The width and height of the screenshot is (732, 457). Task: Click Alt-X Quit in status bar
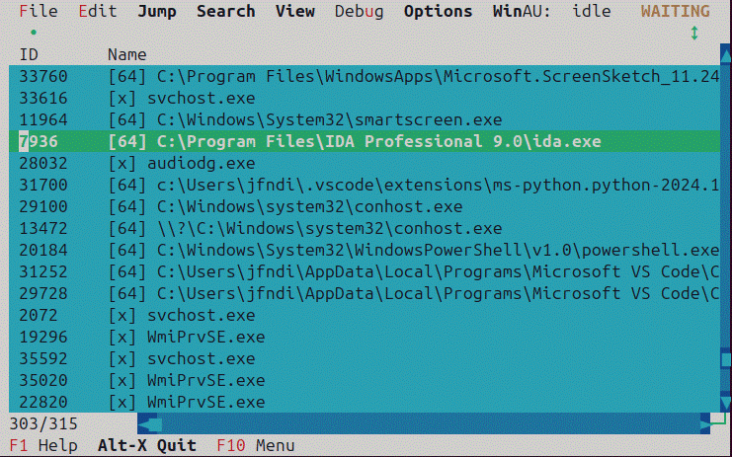pos(146,445)
